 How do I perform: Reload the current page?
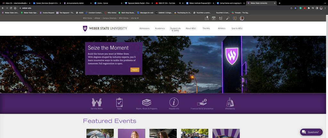[x=11, y=8]
